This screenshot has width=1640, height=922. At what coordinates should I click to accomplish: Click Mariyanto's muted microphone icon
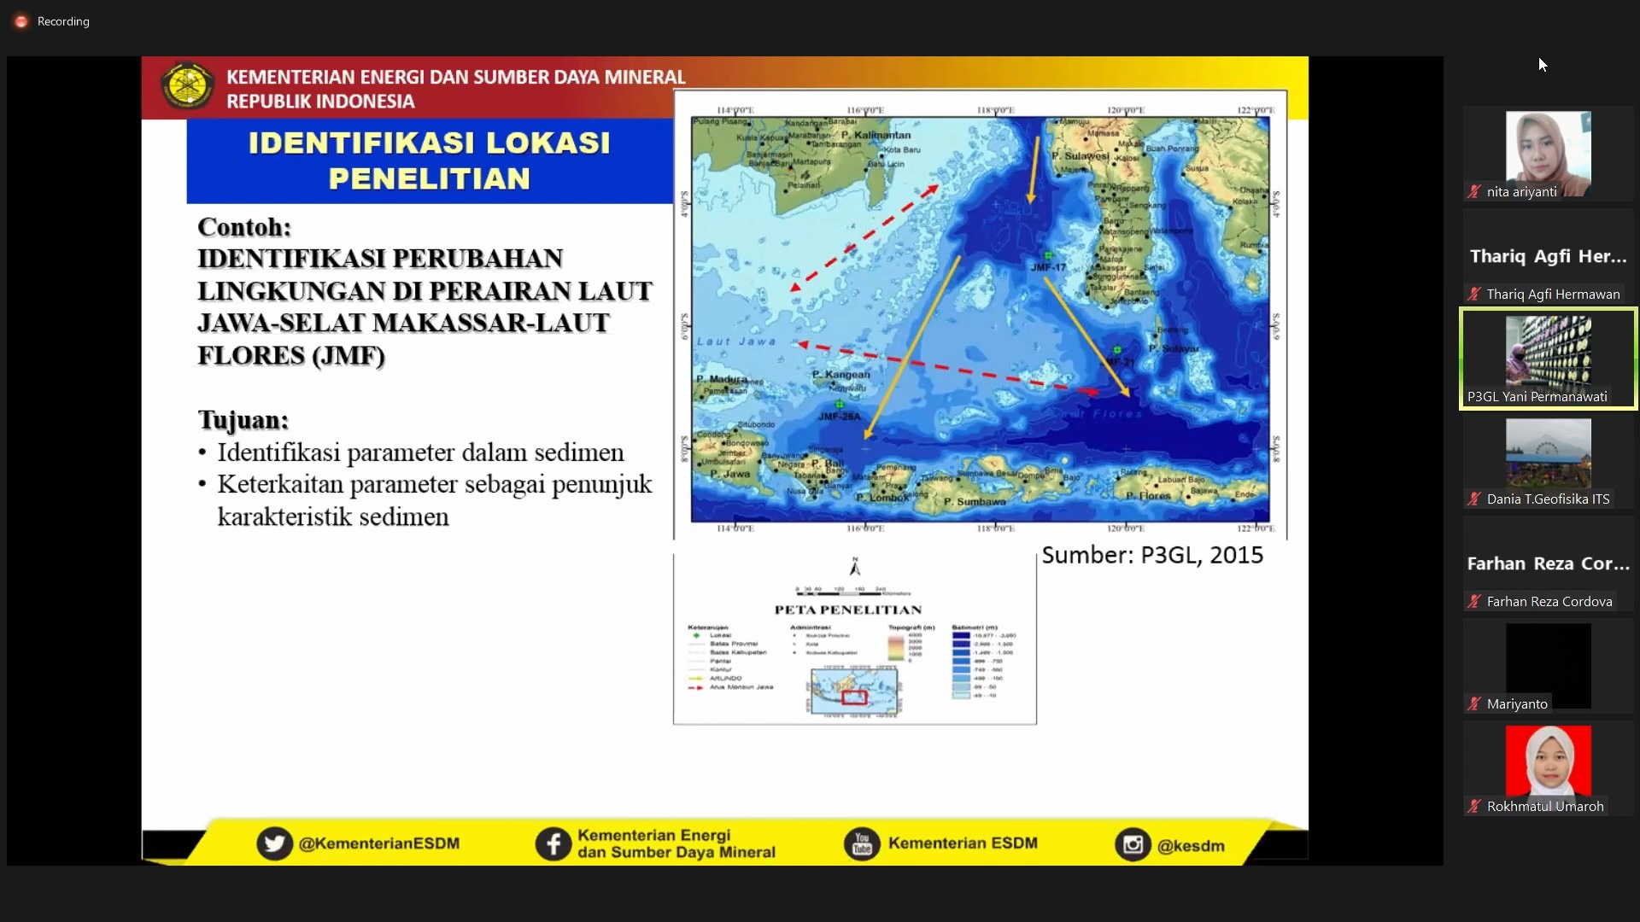point(1474,704)
